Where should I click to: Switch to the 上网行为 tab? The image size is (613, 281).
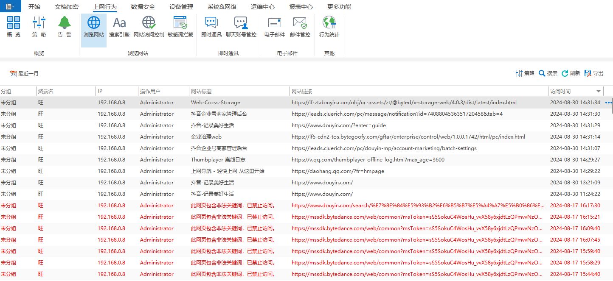105,7
